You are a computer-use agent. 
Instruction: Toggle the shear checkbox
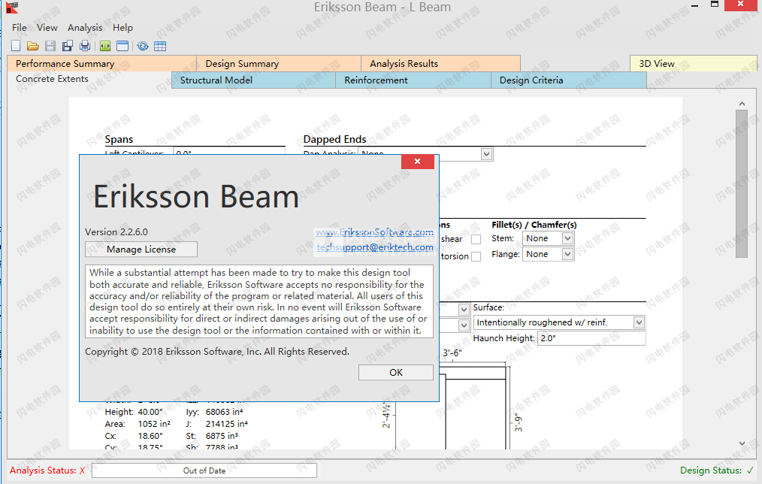(x=476, y=239)
